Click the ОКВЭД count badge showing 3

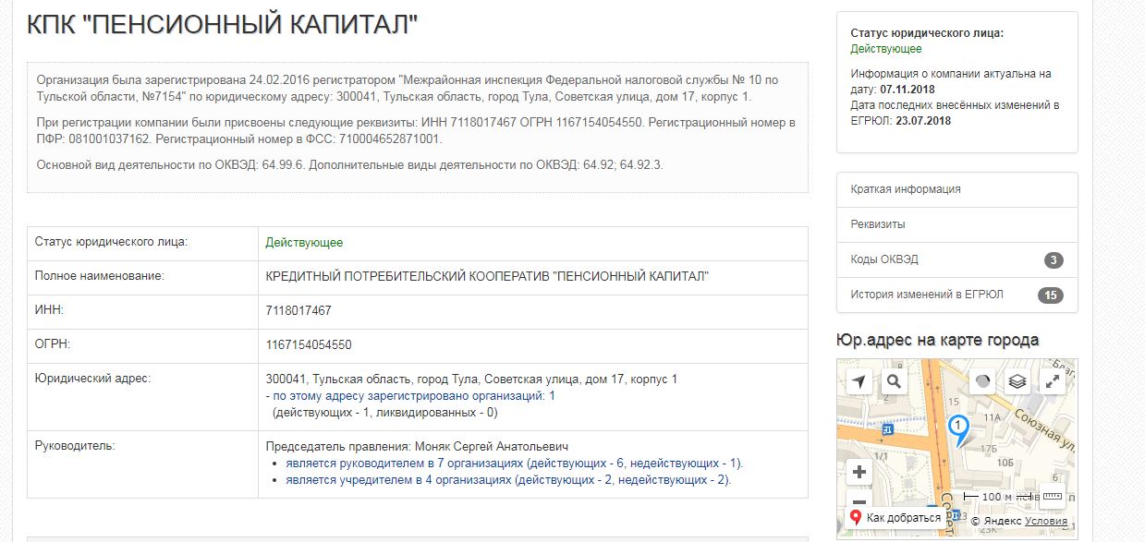point(1054,260)
